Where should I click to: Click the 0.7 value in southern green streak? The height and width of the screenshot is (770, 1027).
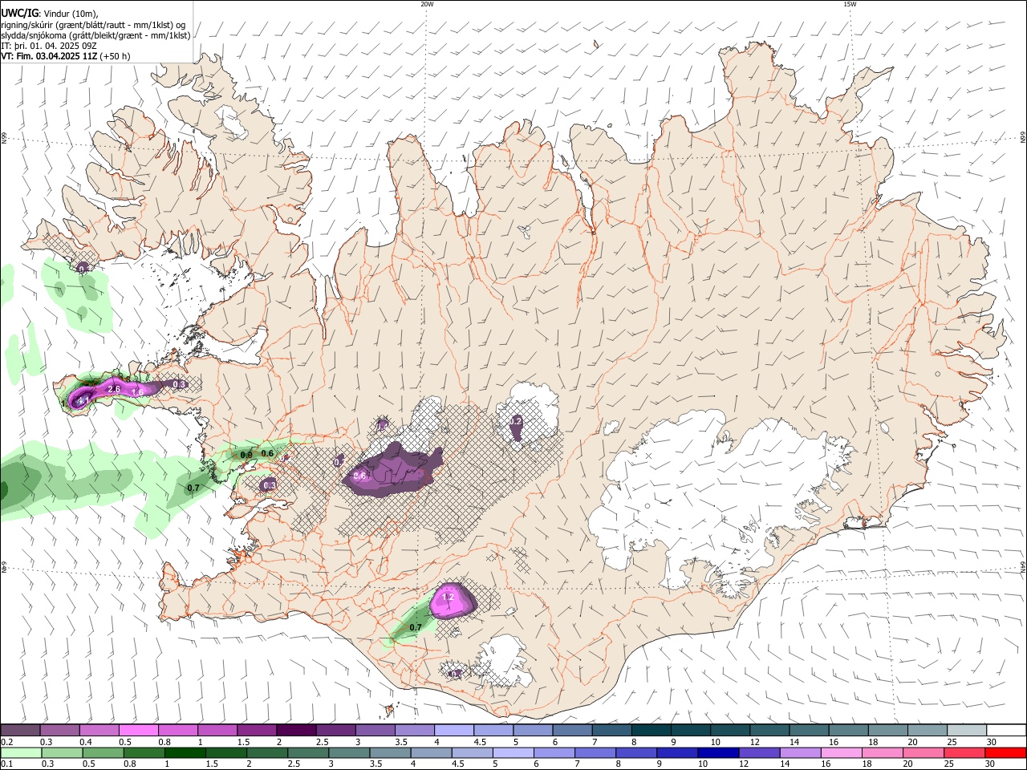coord(416,627)
